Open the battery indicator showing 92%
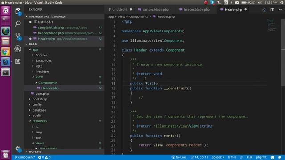285x160 pixels. [x=248, y=3]
